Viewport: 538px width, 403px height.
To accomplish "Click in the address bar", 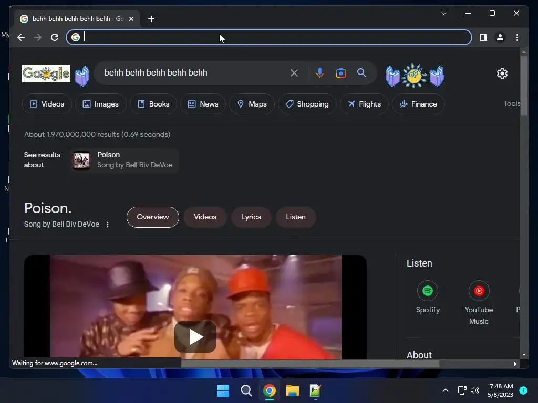I will tap(268, 37).
